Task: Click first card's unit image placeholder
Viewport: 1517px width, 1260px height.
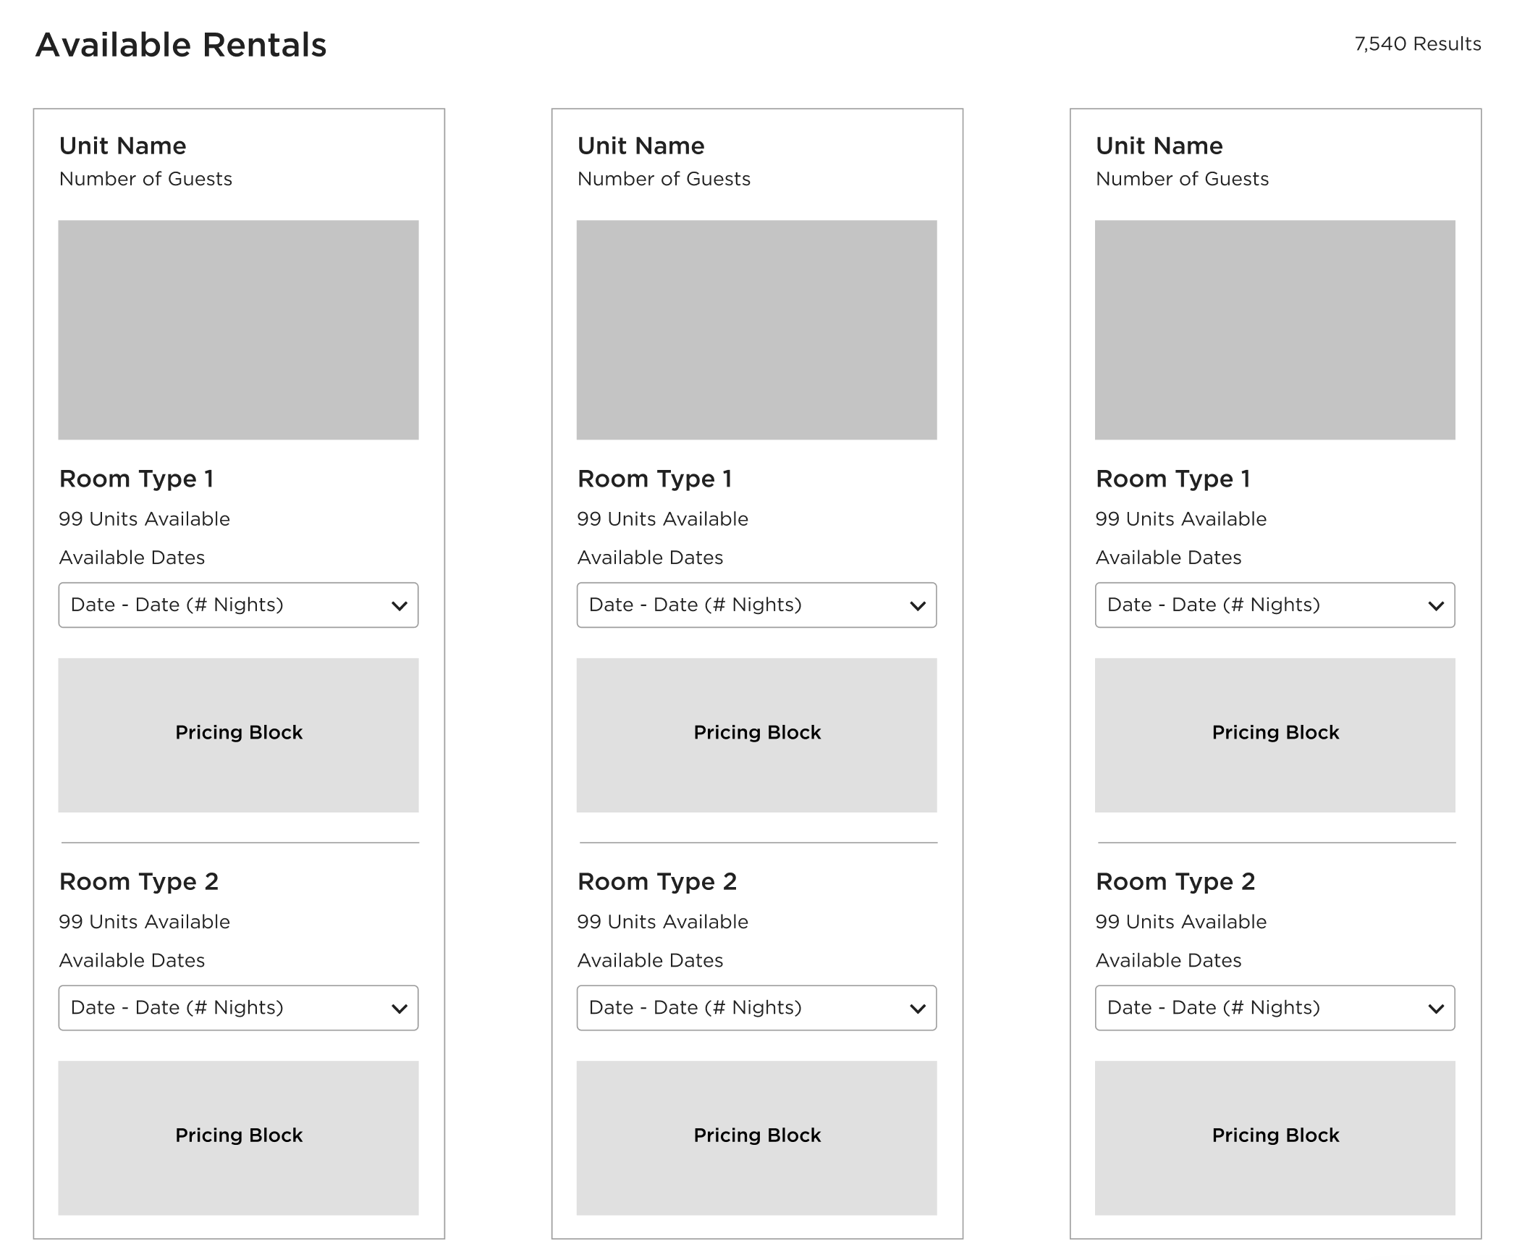Action: 238,329
